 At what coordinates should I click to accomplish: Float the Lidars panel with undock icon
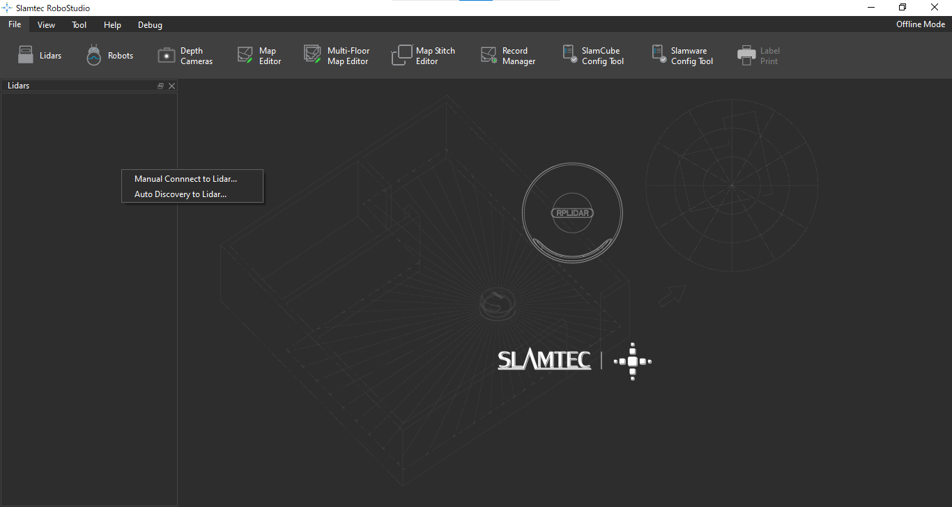(x=161, y=86)
